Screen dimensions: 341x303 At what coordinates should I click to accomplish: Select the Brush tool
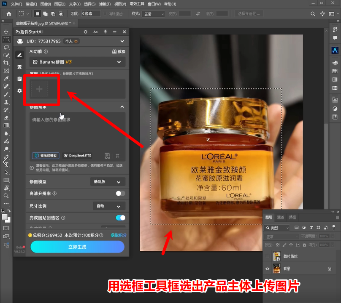(6, 94)
